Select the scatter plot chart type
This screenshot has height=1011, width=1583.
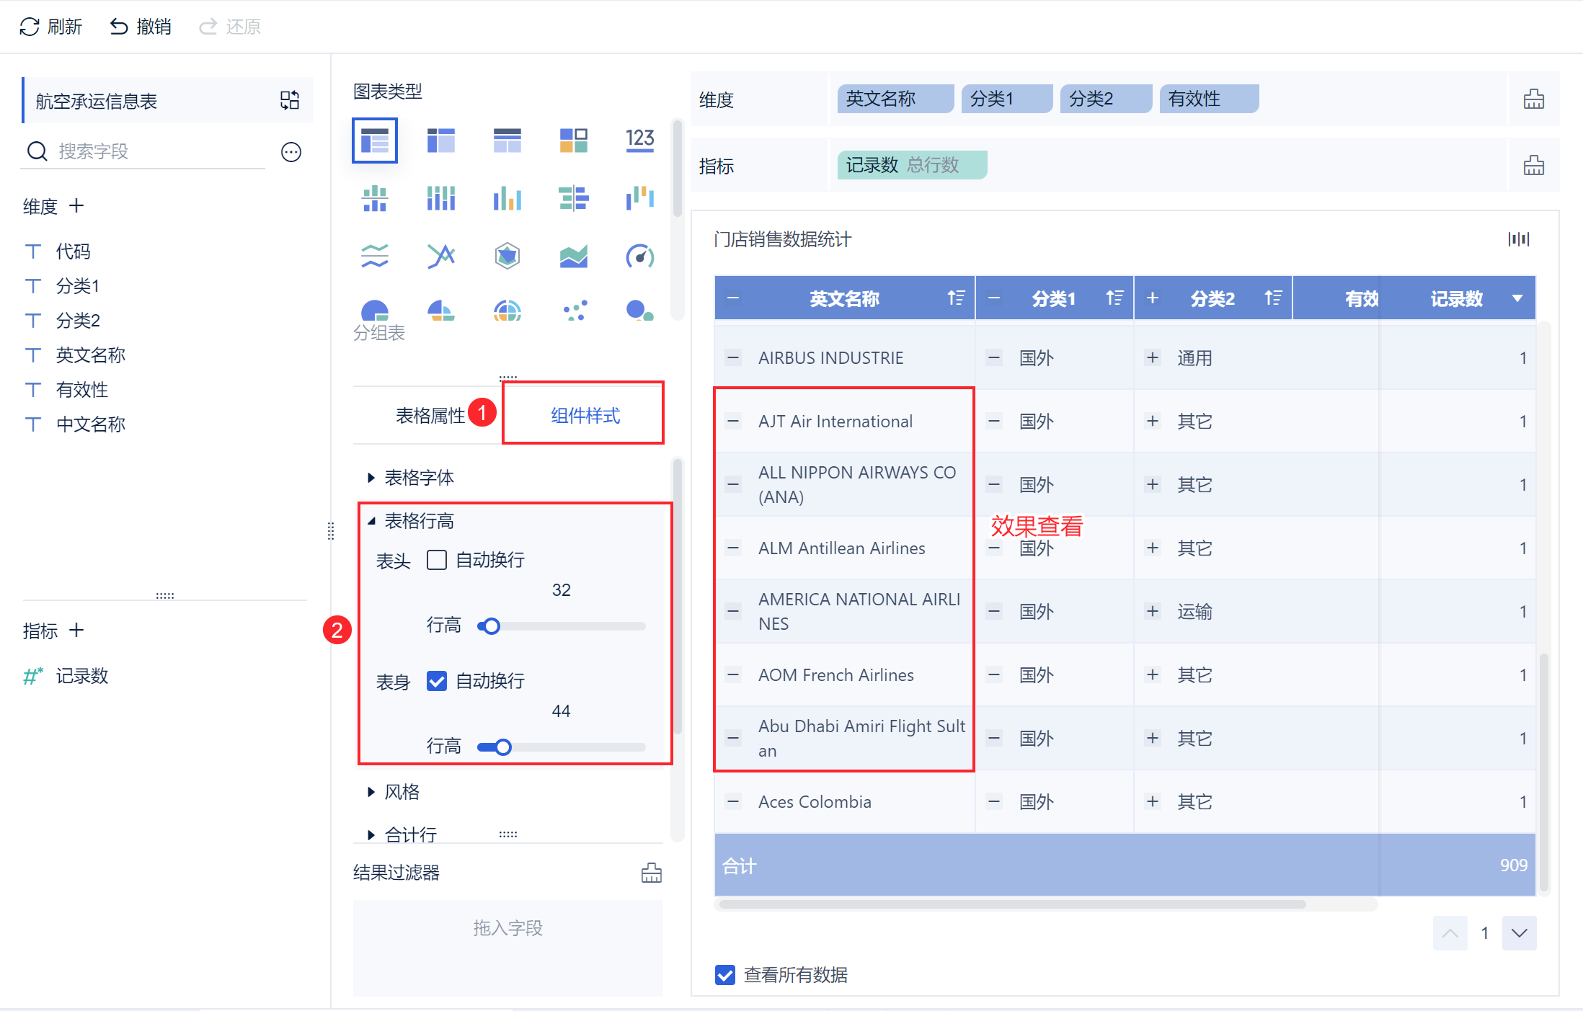[x=574, y=311]
